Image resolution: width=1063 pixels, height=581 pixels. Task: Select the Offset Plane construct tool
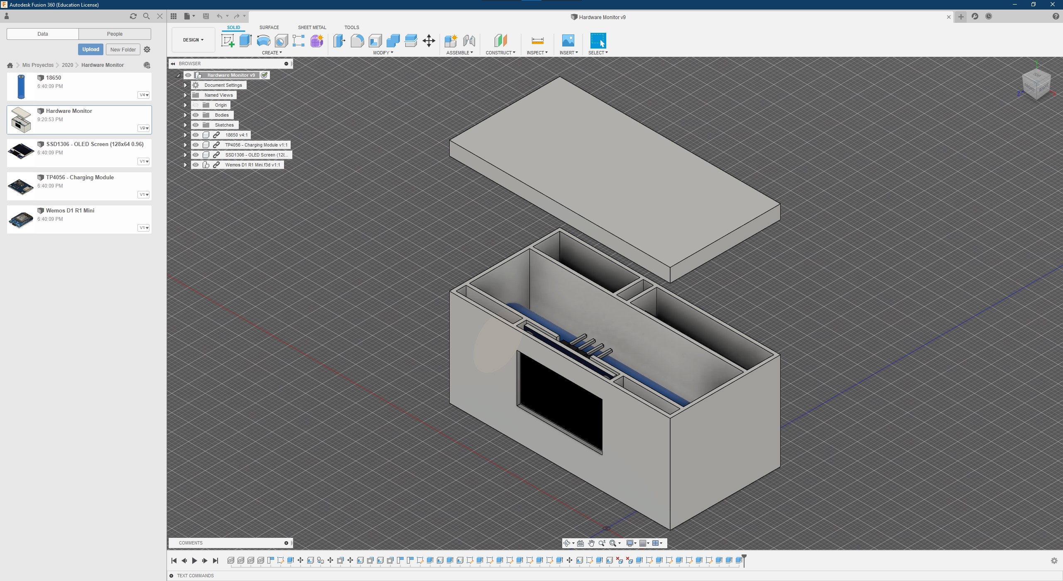tap(500, 41)
